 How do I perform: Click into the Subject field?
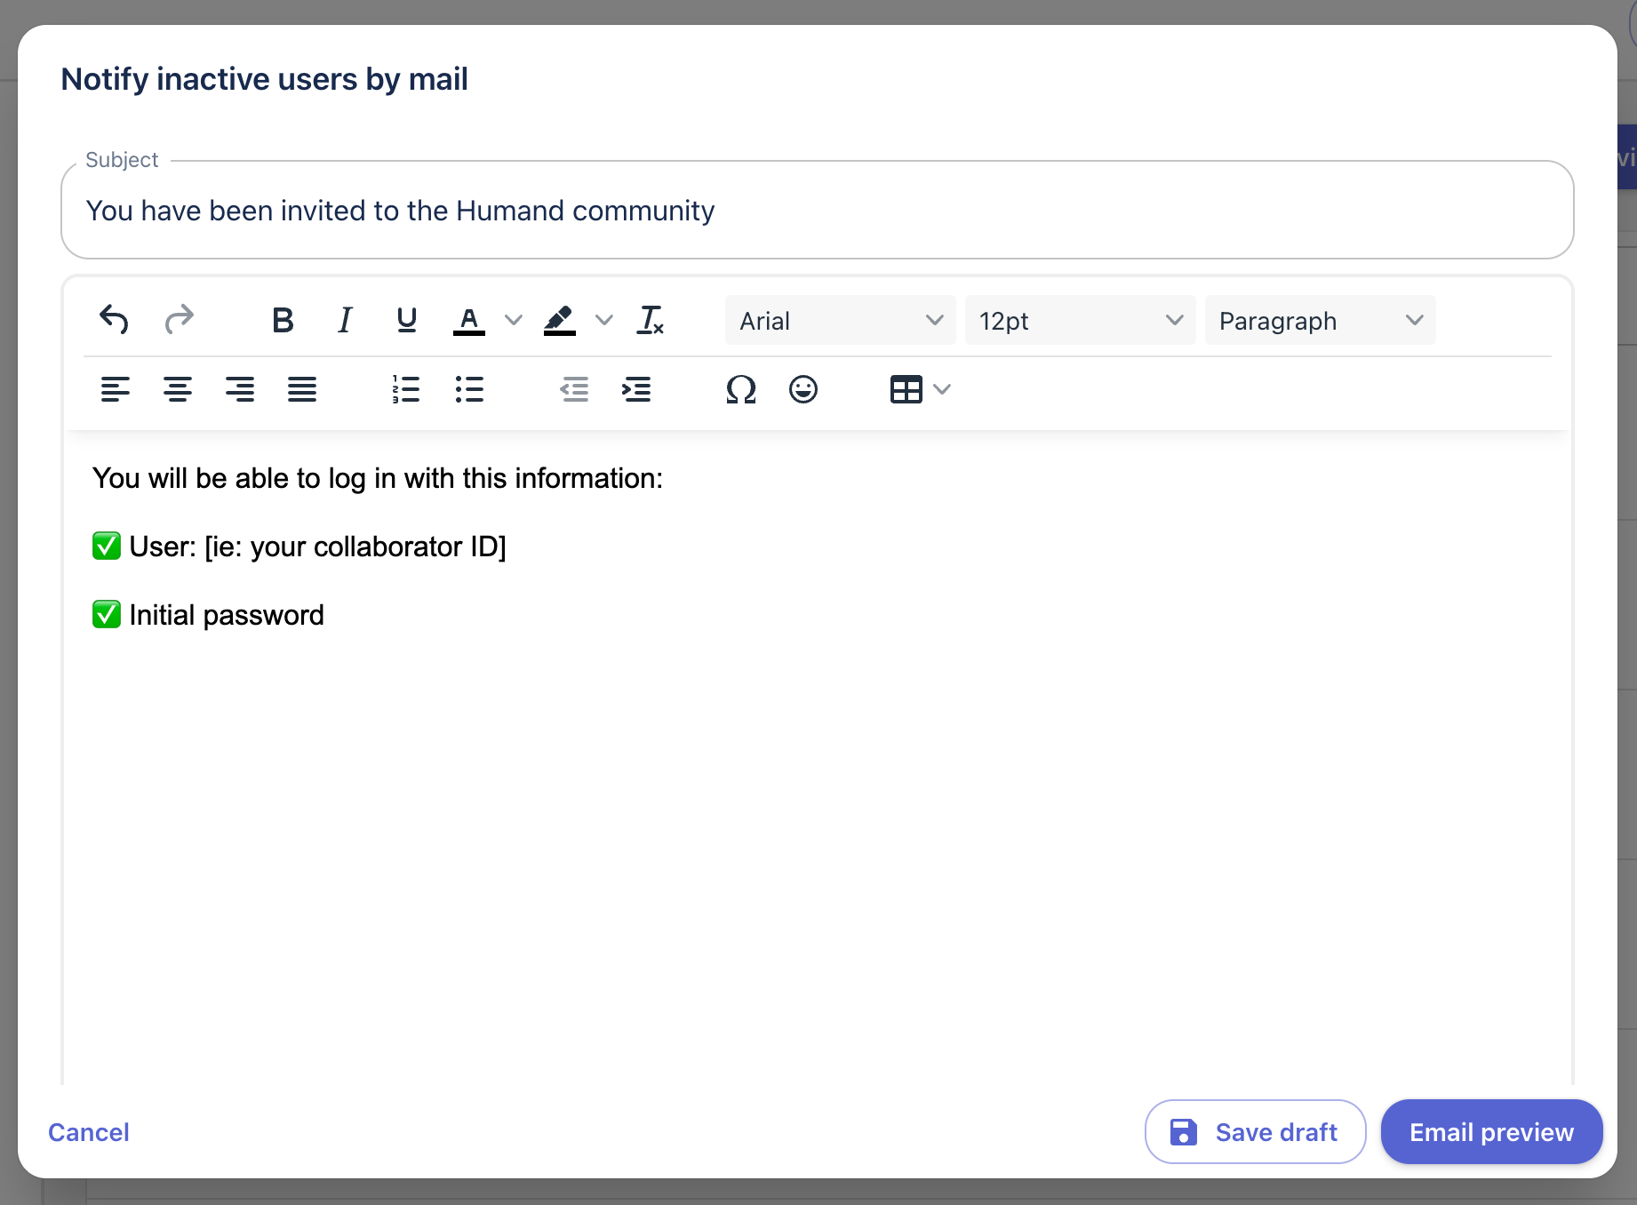click(816, 211)
